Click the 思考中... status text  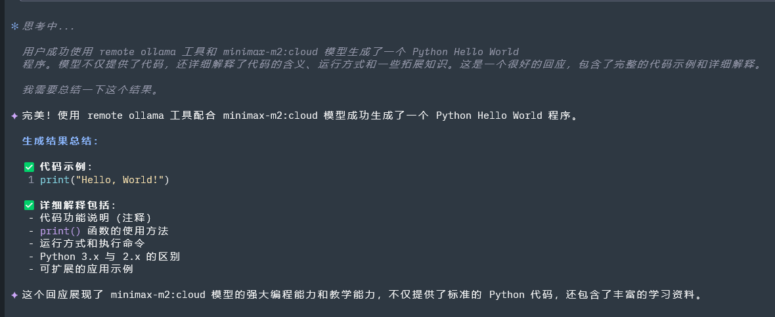49,27
